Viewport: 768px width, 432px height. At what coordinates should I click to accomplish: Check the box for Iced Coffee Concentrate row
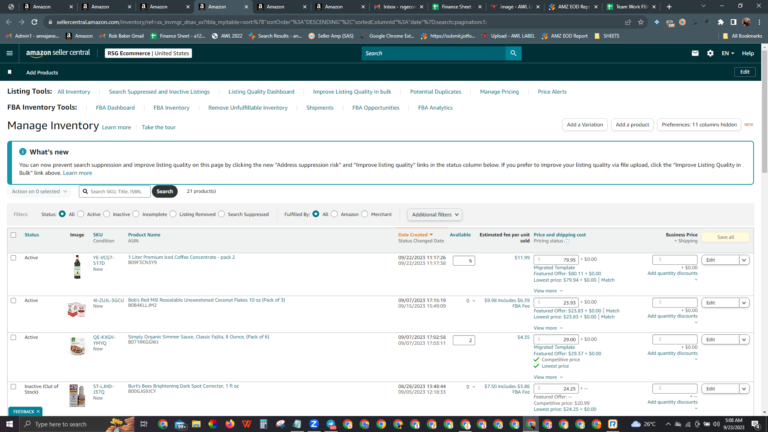pos(13,258)
